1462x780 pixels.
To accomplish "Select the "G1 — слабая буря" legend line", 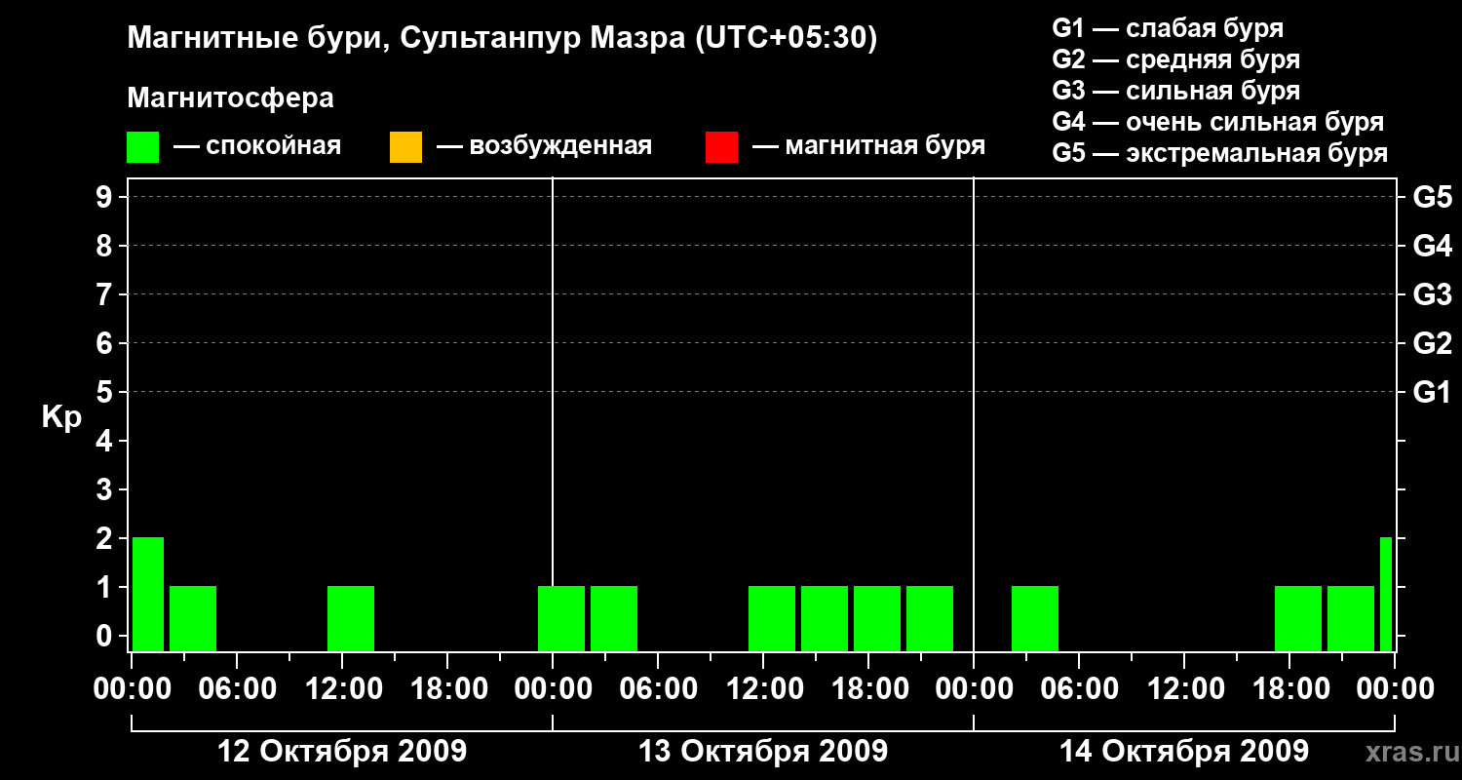I will click(1168, 28).
